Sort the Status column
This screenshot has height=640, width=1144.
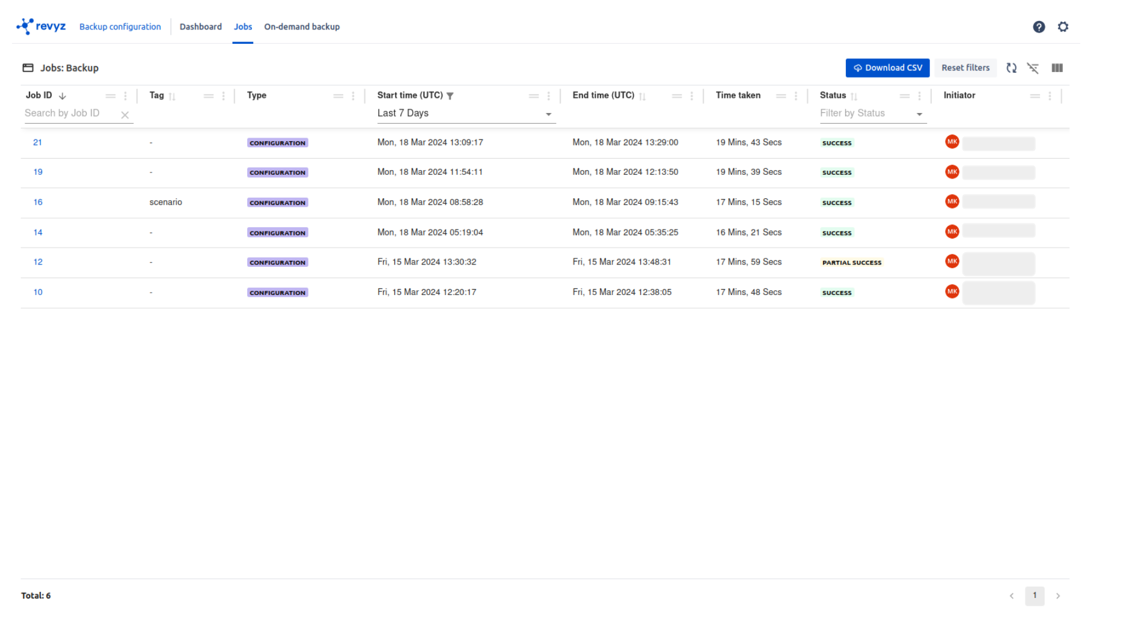[x=854, y=96]
